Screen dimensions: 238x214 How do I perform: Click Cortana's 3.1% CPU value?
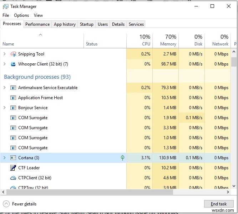pyautogui.click(x=146, y=158)
